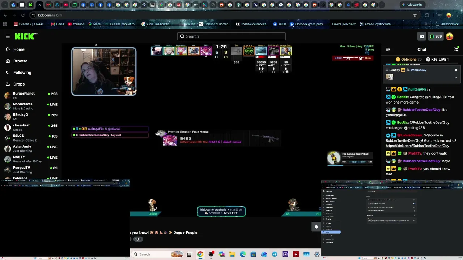Click the Windows taskbar search box
Image resolution: width=463 pixels, height=260 pixels.
158,254
